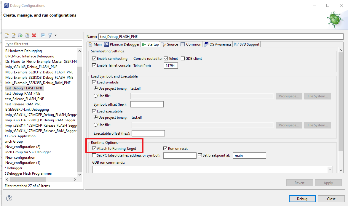Maximize the Debug Configurations window
The width and height of the screenshot is (348, 206).
coord(328,5)
